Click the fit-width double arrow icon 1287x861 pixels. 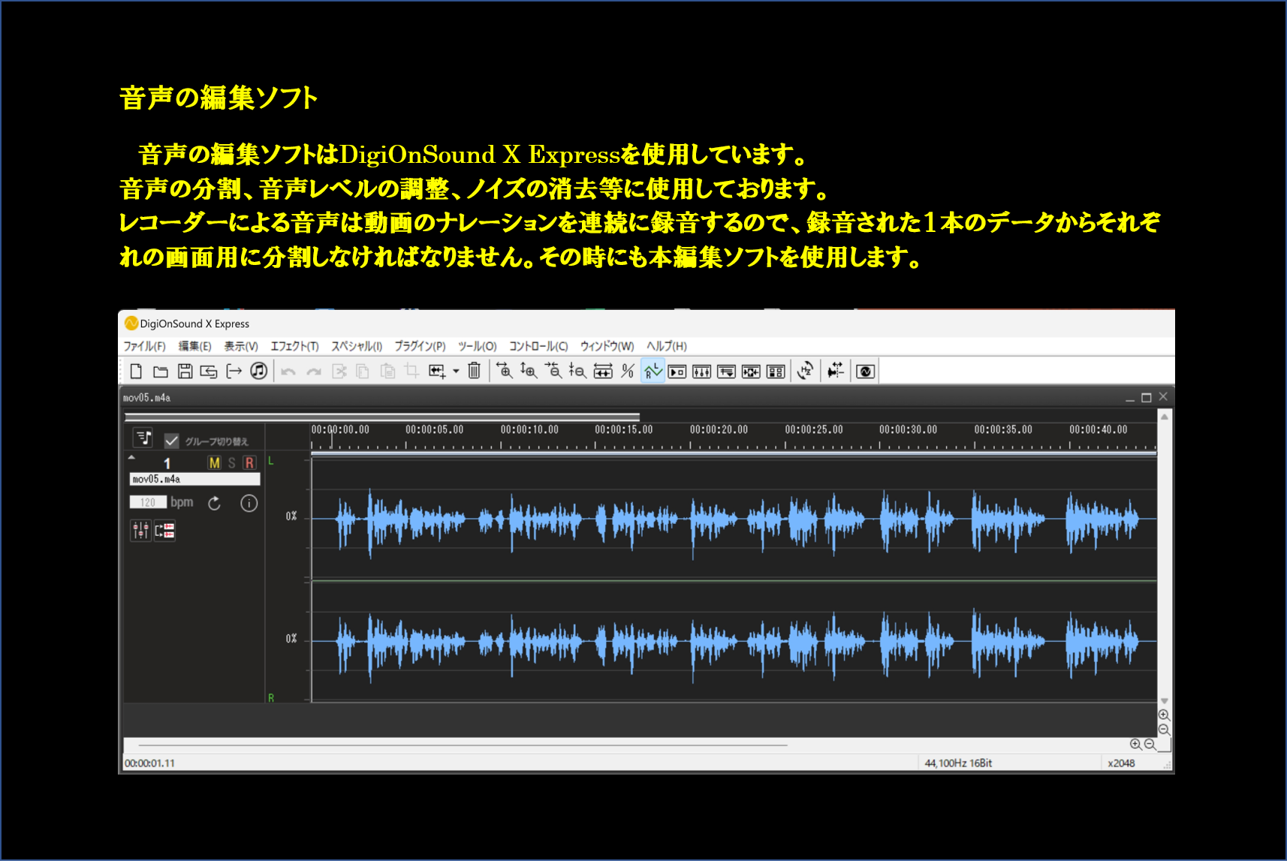click(x=603, y=371)
